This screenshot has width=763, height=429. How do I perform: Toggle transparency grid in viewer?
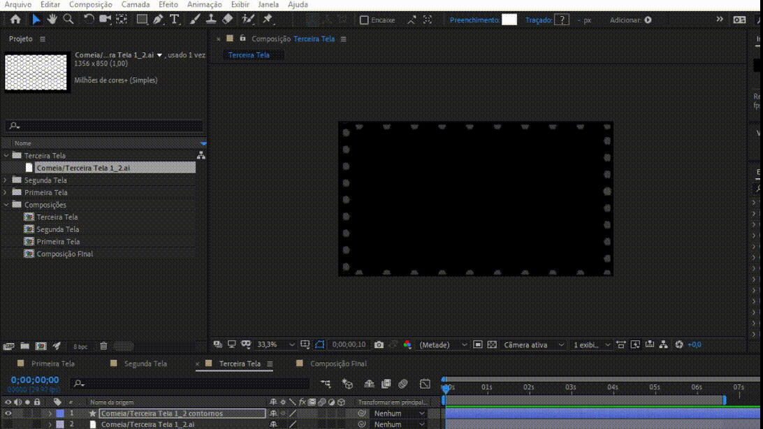(x=492, y=344)
